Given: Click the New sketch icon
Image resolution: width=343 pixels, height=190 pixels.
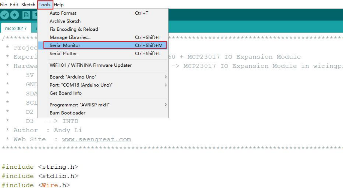Looking at the screenshot, I should [26, 15].
